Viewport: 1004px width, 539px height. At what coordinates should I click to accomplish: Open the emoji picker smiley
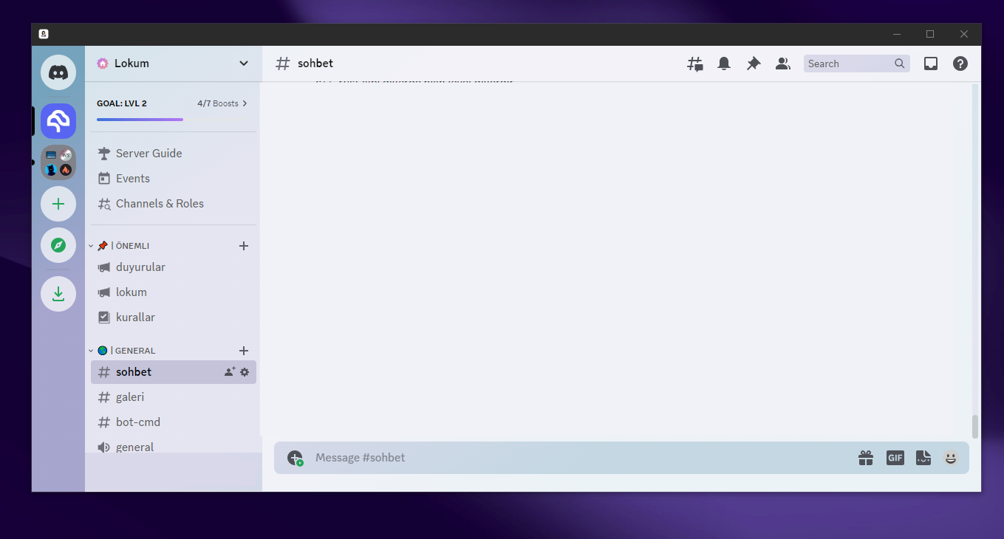point(951,458)
